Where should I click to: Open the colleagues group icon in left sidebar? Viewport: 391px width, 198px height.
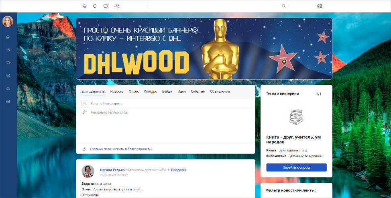coord(8,50)
